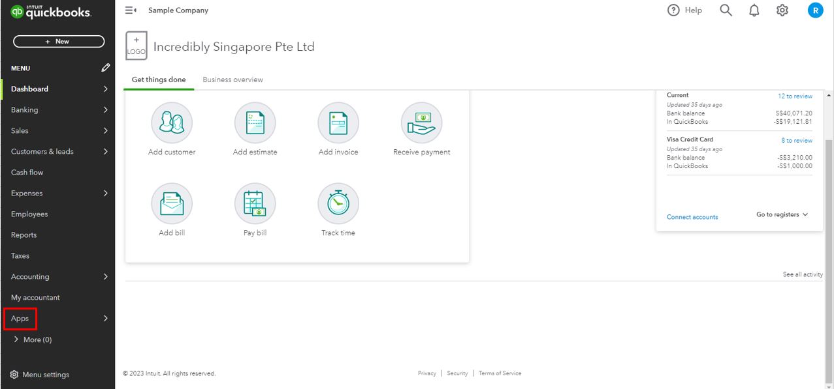
Task: Click the Connect accounts link
Action: (692, 217)
